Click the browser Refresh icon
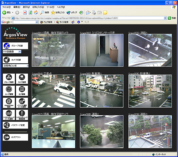 (31, 12)
